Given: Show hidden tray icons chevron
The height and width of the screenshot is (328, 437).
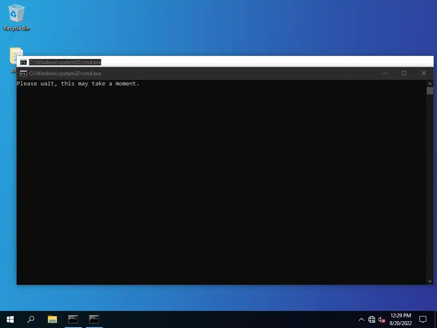Looking at the screenshot, I should click(x=361, y=319).
